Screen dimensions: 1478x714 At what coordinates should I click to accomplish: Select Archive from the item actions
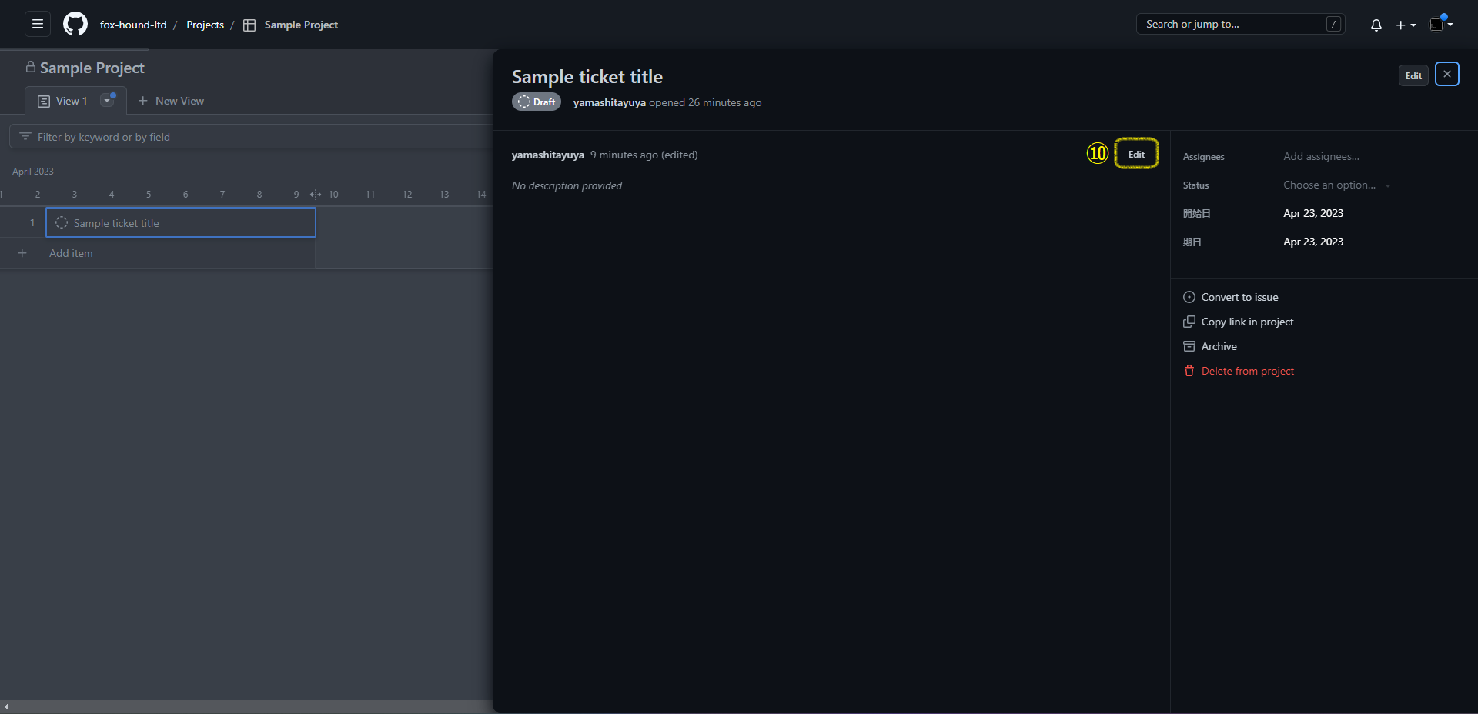tap(1219, 346)
